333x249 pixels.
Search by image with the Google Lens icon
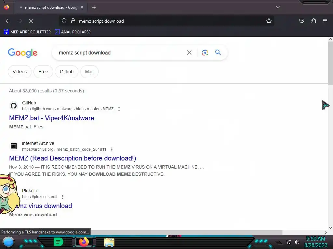tap(205, 53)
